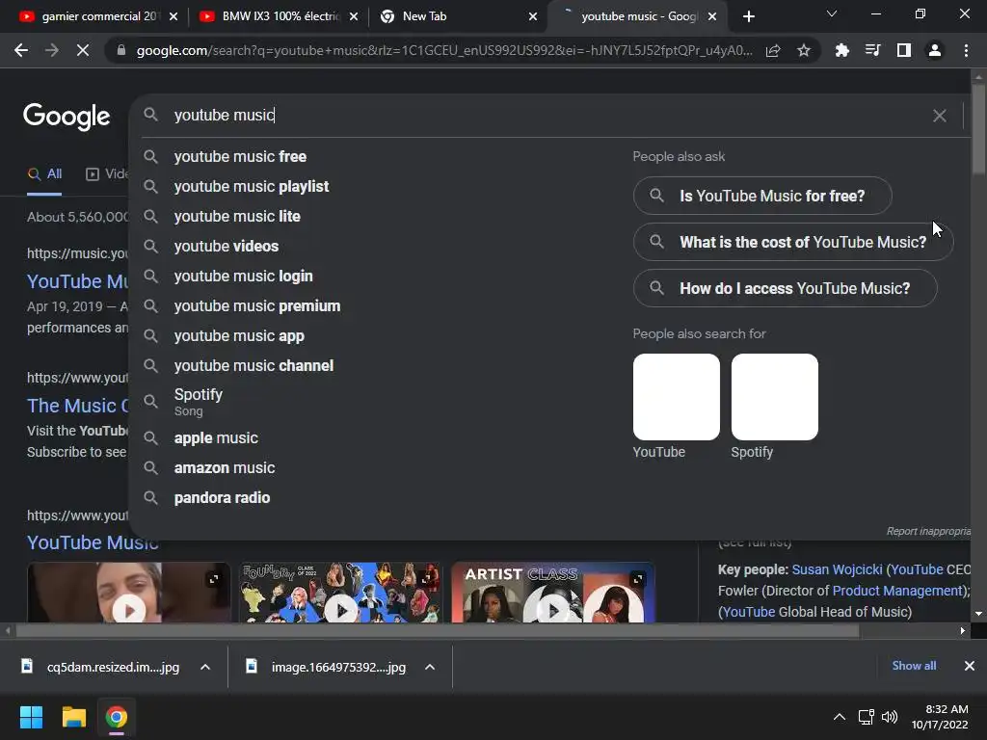Viewport: 987px width, 740px height.
Task: Close the BMW iX3 tab
Action: click(x=354, y=16)
